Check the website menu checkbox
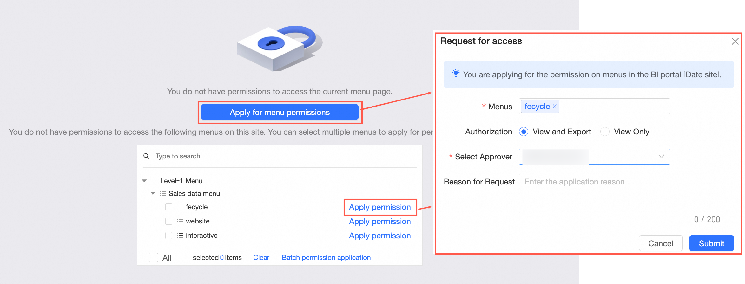This screenshot has width=745, height=284. (x=169, y=221)
